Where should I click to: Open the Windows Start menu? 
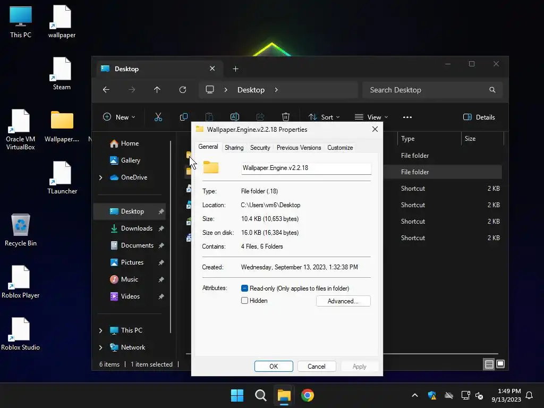(237, 395)
